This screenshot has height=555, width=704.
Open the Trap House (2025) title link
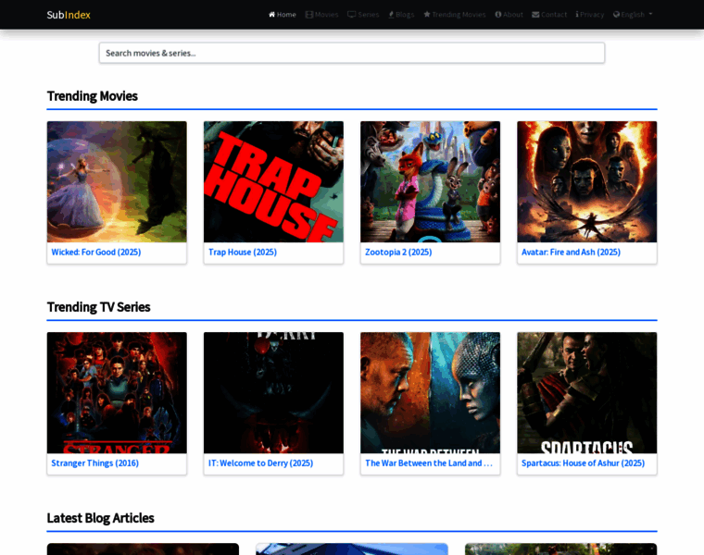click(243, 252)
